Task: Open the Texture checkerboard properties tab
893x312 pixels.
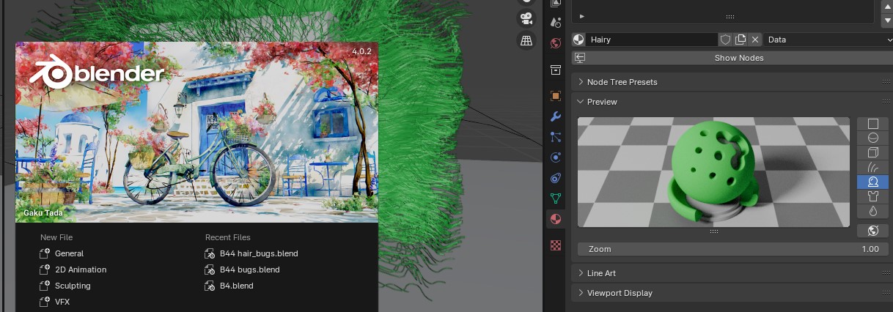Action: coord(556,245)
